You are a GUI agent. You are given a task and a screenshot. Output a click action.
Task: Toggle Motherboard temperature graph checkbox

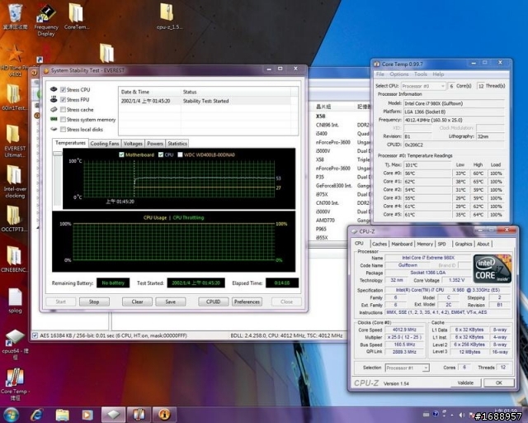(121, 154)
